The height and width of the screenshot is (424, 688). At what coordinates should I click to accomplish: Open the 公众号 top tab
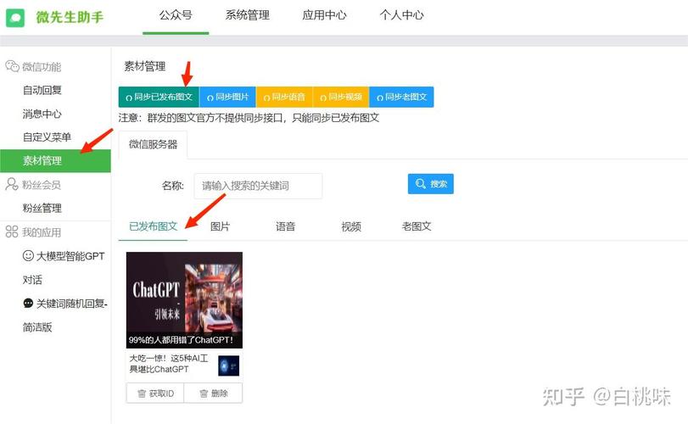tap(176, 15)
